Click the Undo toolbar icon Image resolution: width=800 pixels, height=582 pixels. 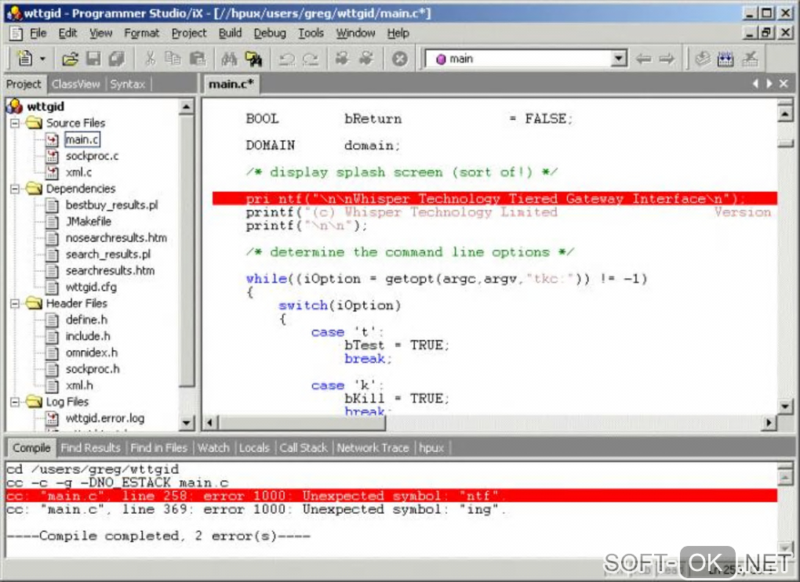point(286,59)
